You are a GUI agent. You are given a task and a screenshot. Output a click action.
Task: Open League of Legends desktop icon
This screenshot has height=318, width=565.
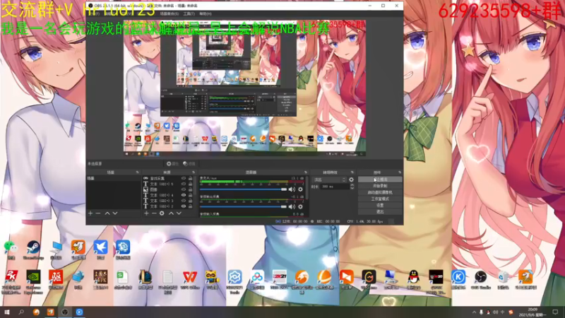145,280
